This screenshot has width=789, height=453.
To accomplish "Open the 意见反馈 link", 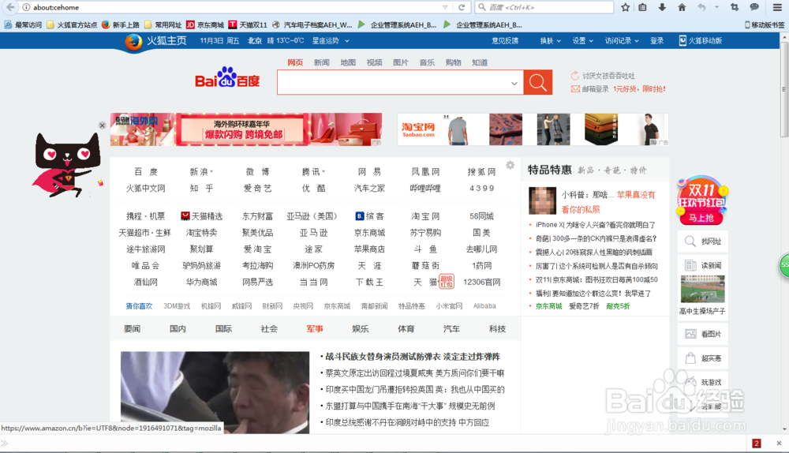I will tap(505, 41).
